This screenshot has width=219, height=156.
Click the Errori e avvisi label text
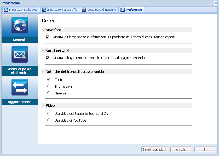64,87
